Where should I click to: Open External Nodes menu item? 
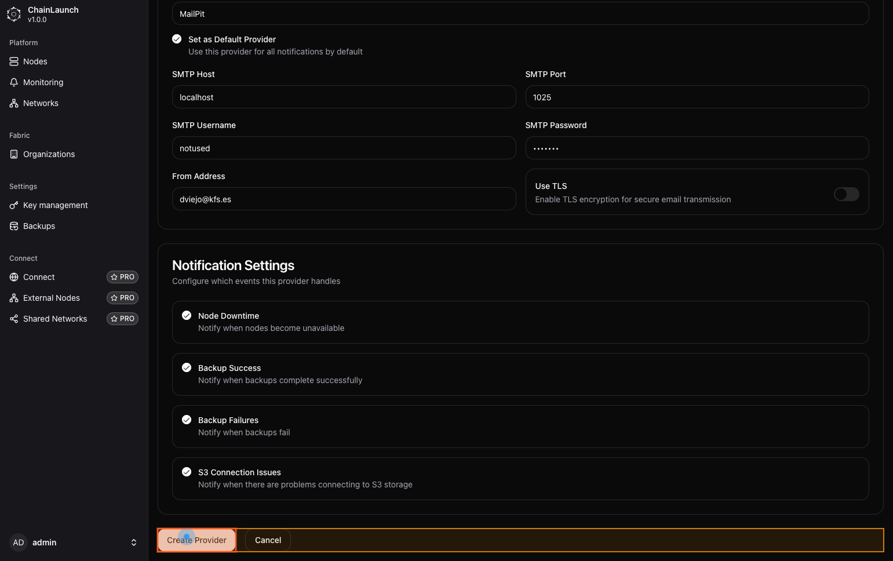point(52,298)
